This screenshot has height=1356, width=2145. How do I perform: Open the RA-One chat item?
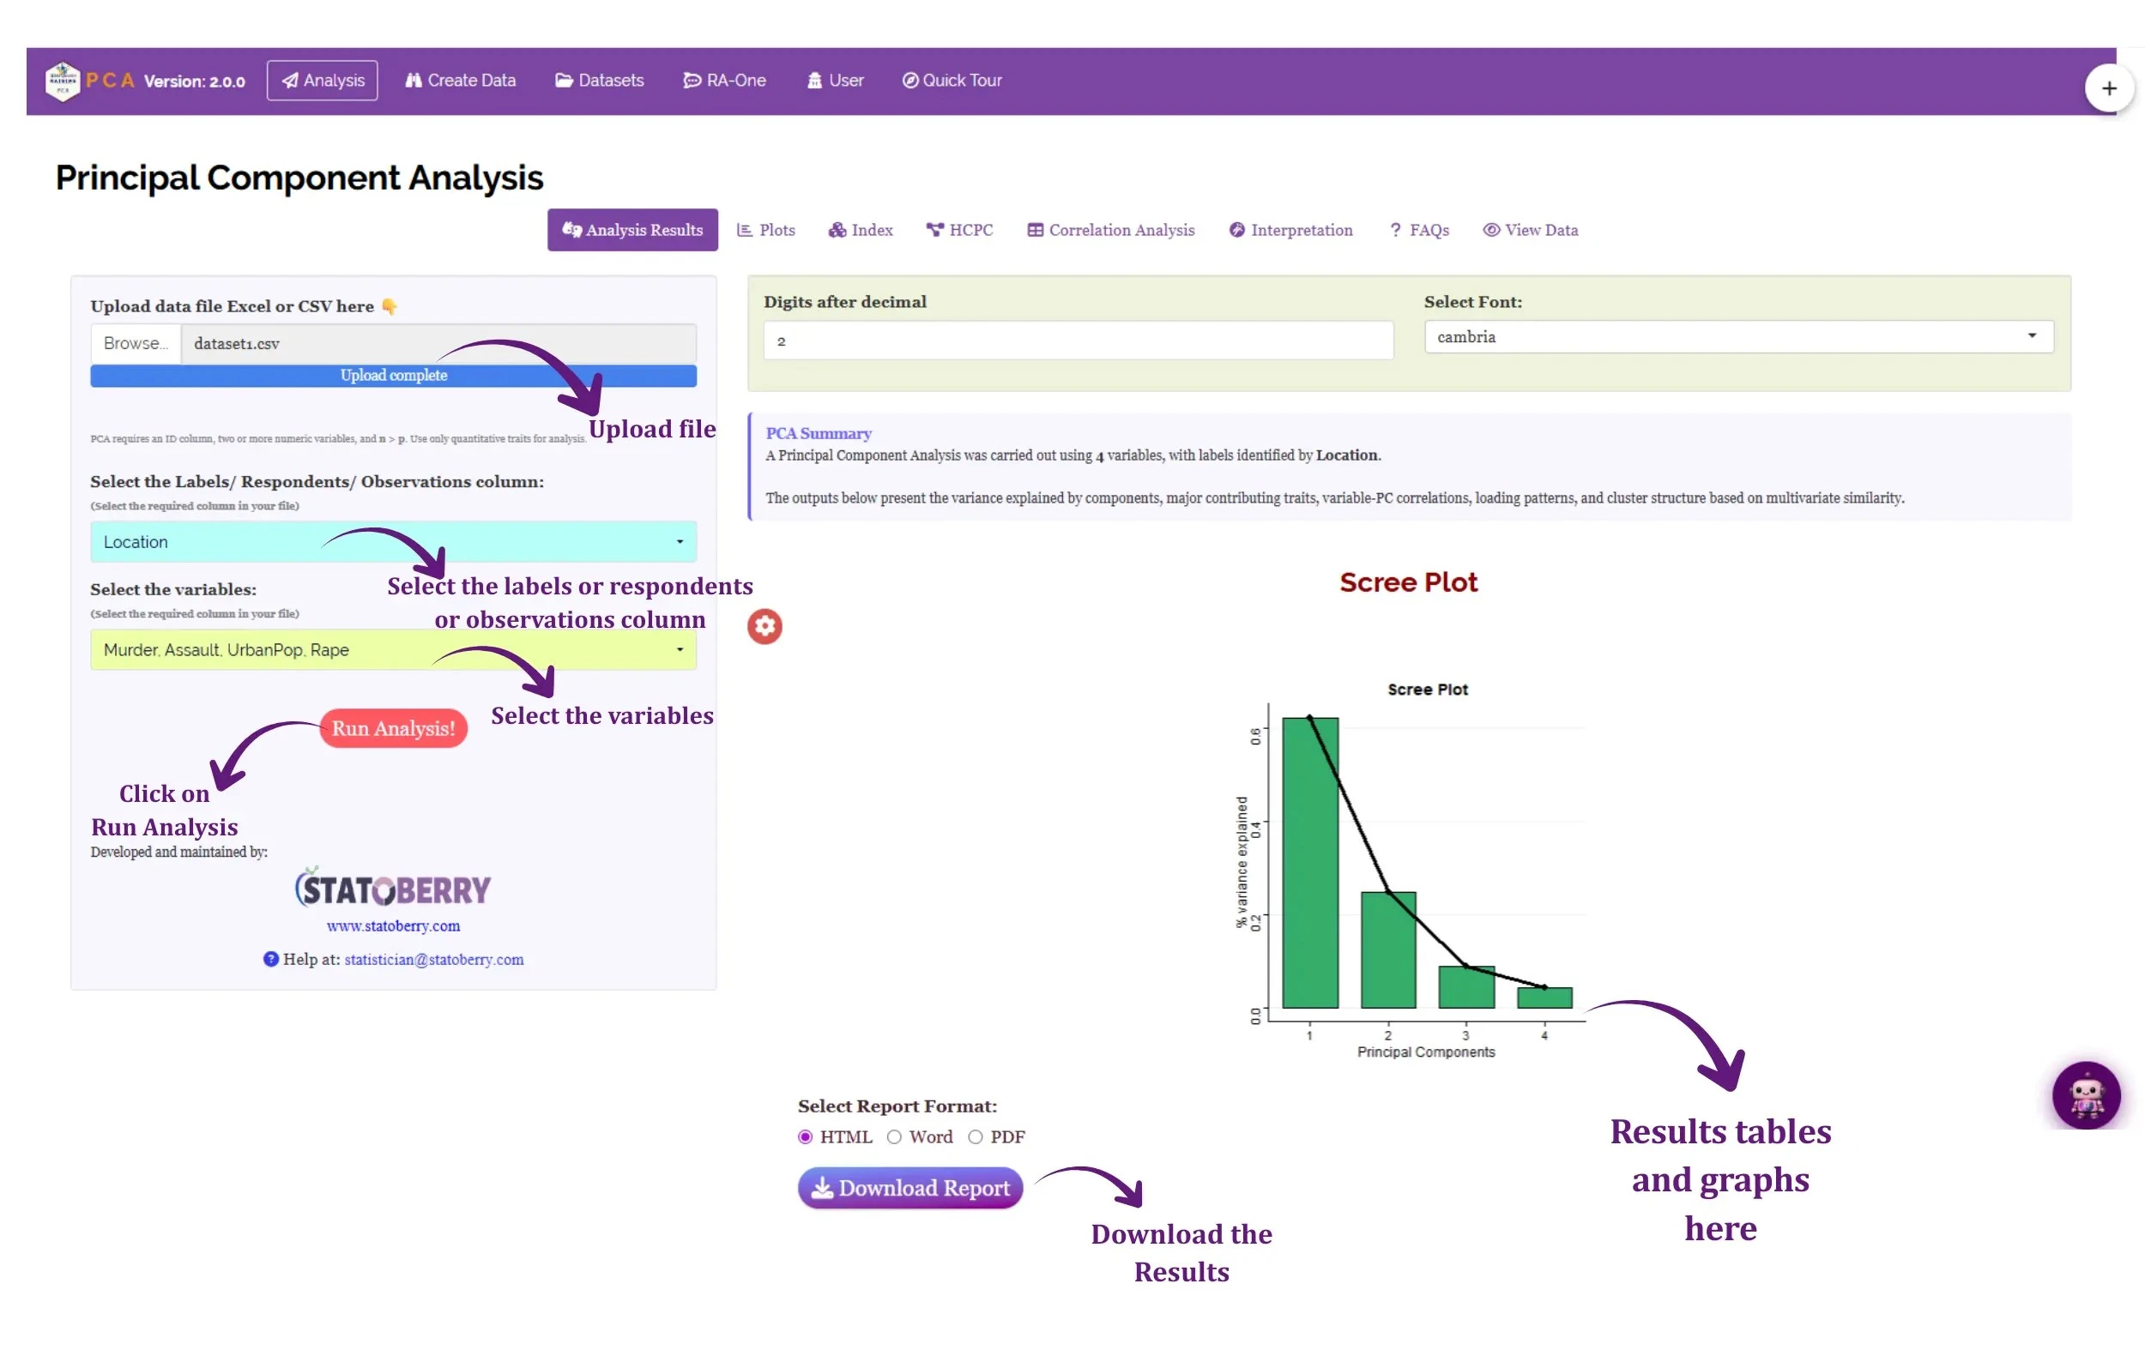click(x=724, y=80)
